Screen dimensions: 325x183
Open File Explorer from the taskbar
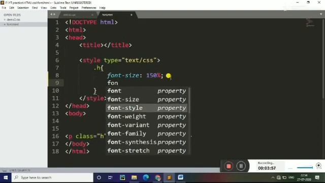click(134, 177)
